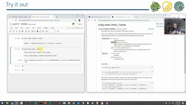The image size is (186, 105).
Task: Open the Next topic scipy.stats link
Action: coord(160,27)
